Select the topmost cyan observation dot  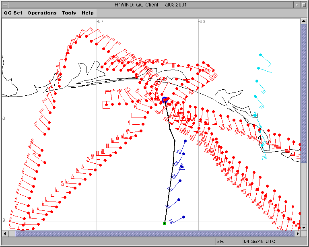coord(260,55)
